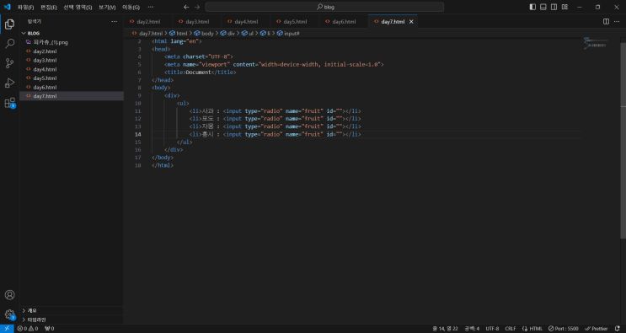Open day3.html in the explorer
Image resolution: width=626 pixels, height=333 pixels.
tap(72, 61)
